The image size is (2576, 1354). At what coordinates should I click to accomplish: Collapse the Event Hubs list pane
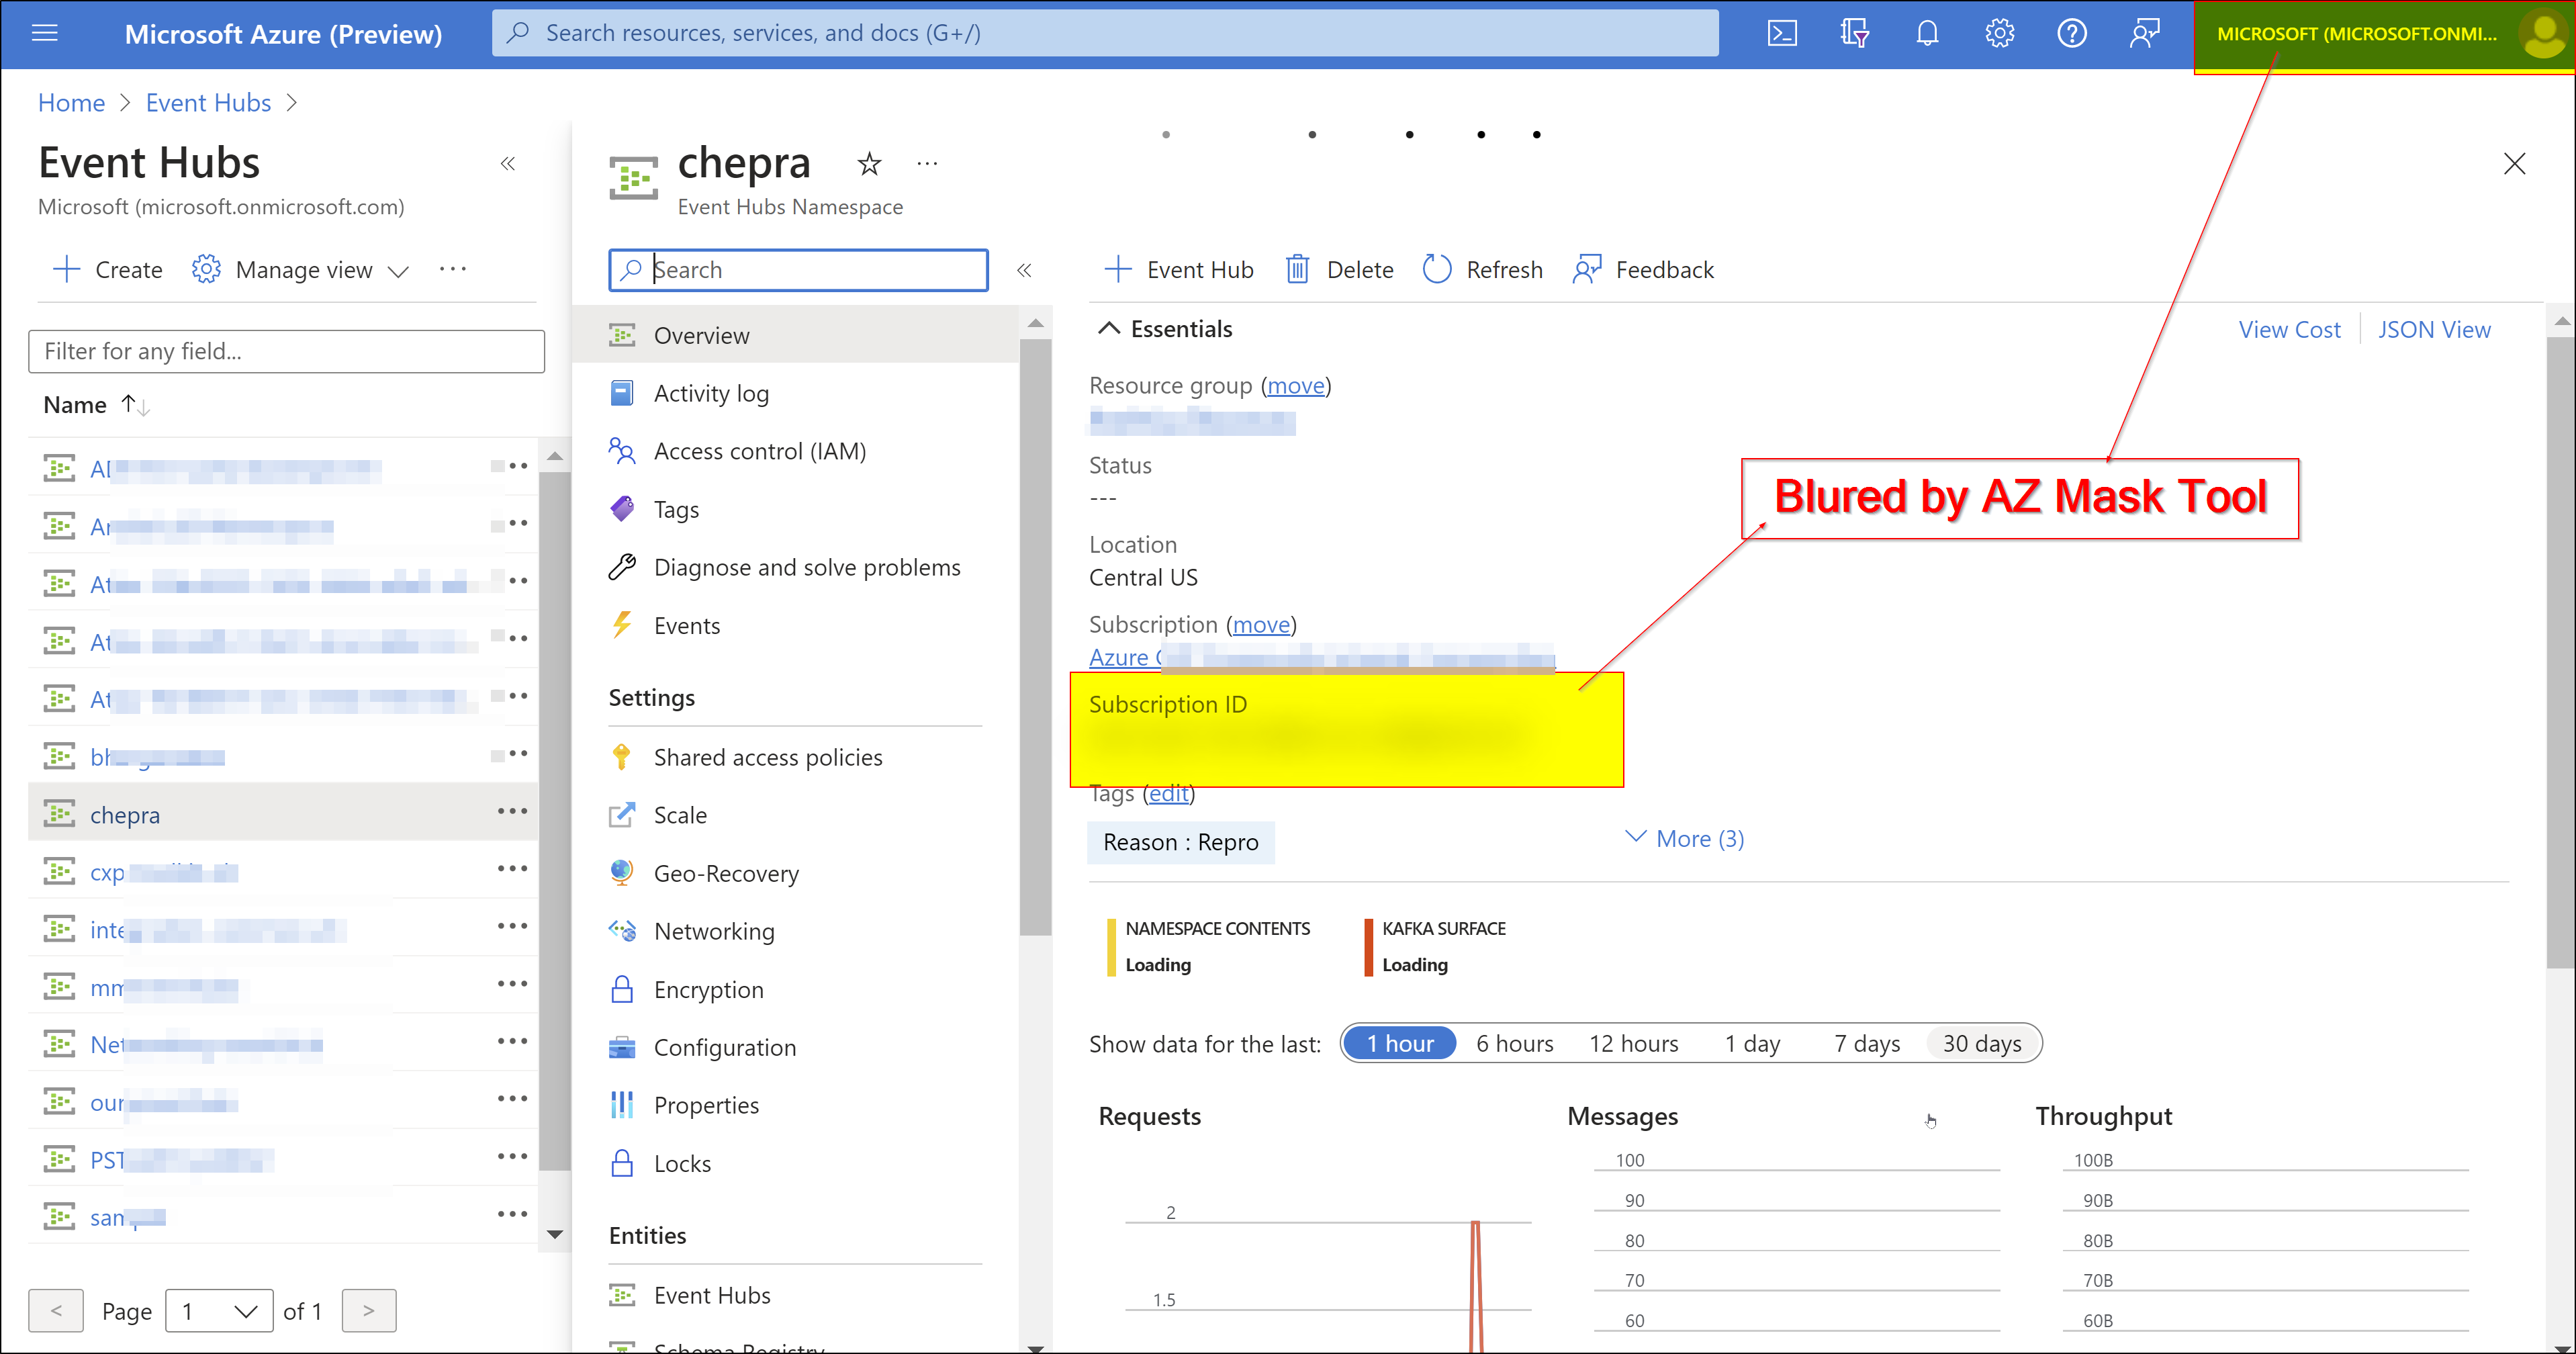pos(508,163)
